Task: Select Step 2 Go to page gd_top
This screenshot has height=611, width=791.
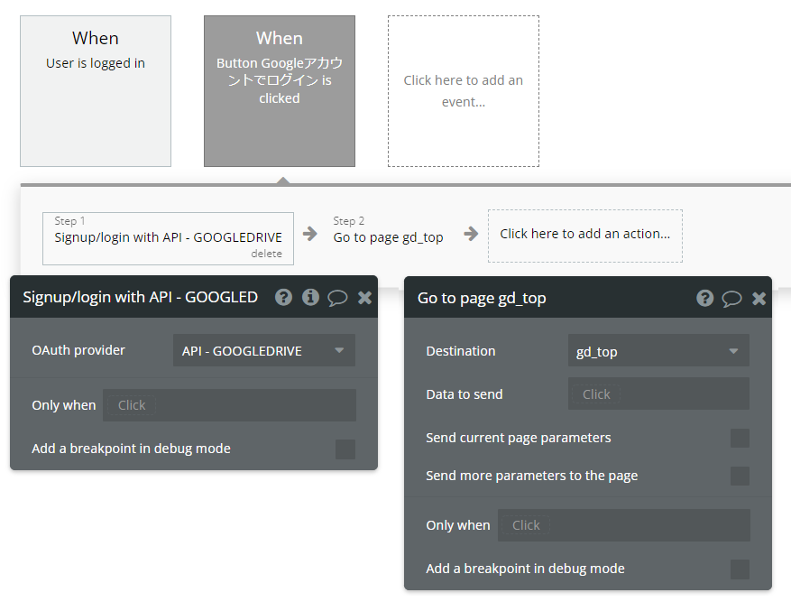Action: [388, 230]
